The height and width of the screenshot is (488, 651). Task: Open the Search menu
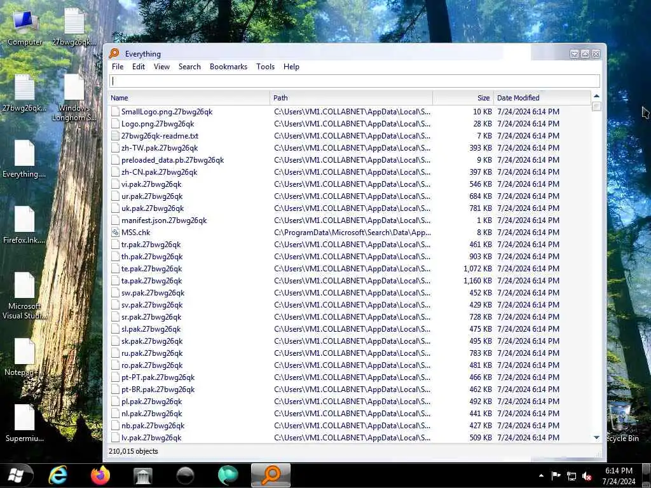click(189, 67)
